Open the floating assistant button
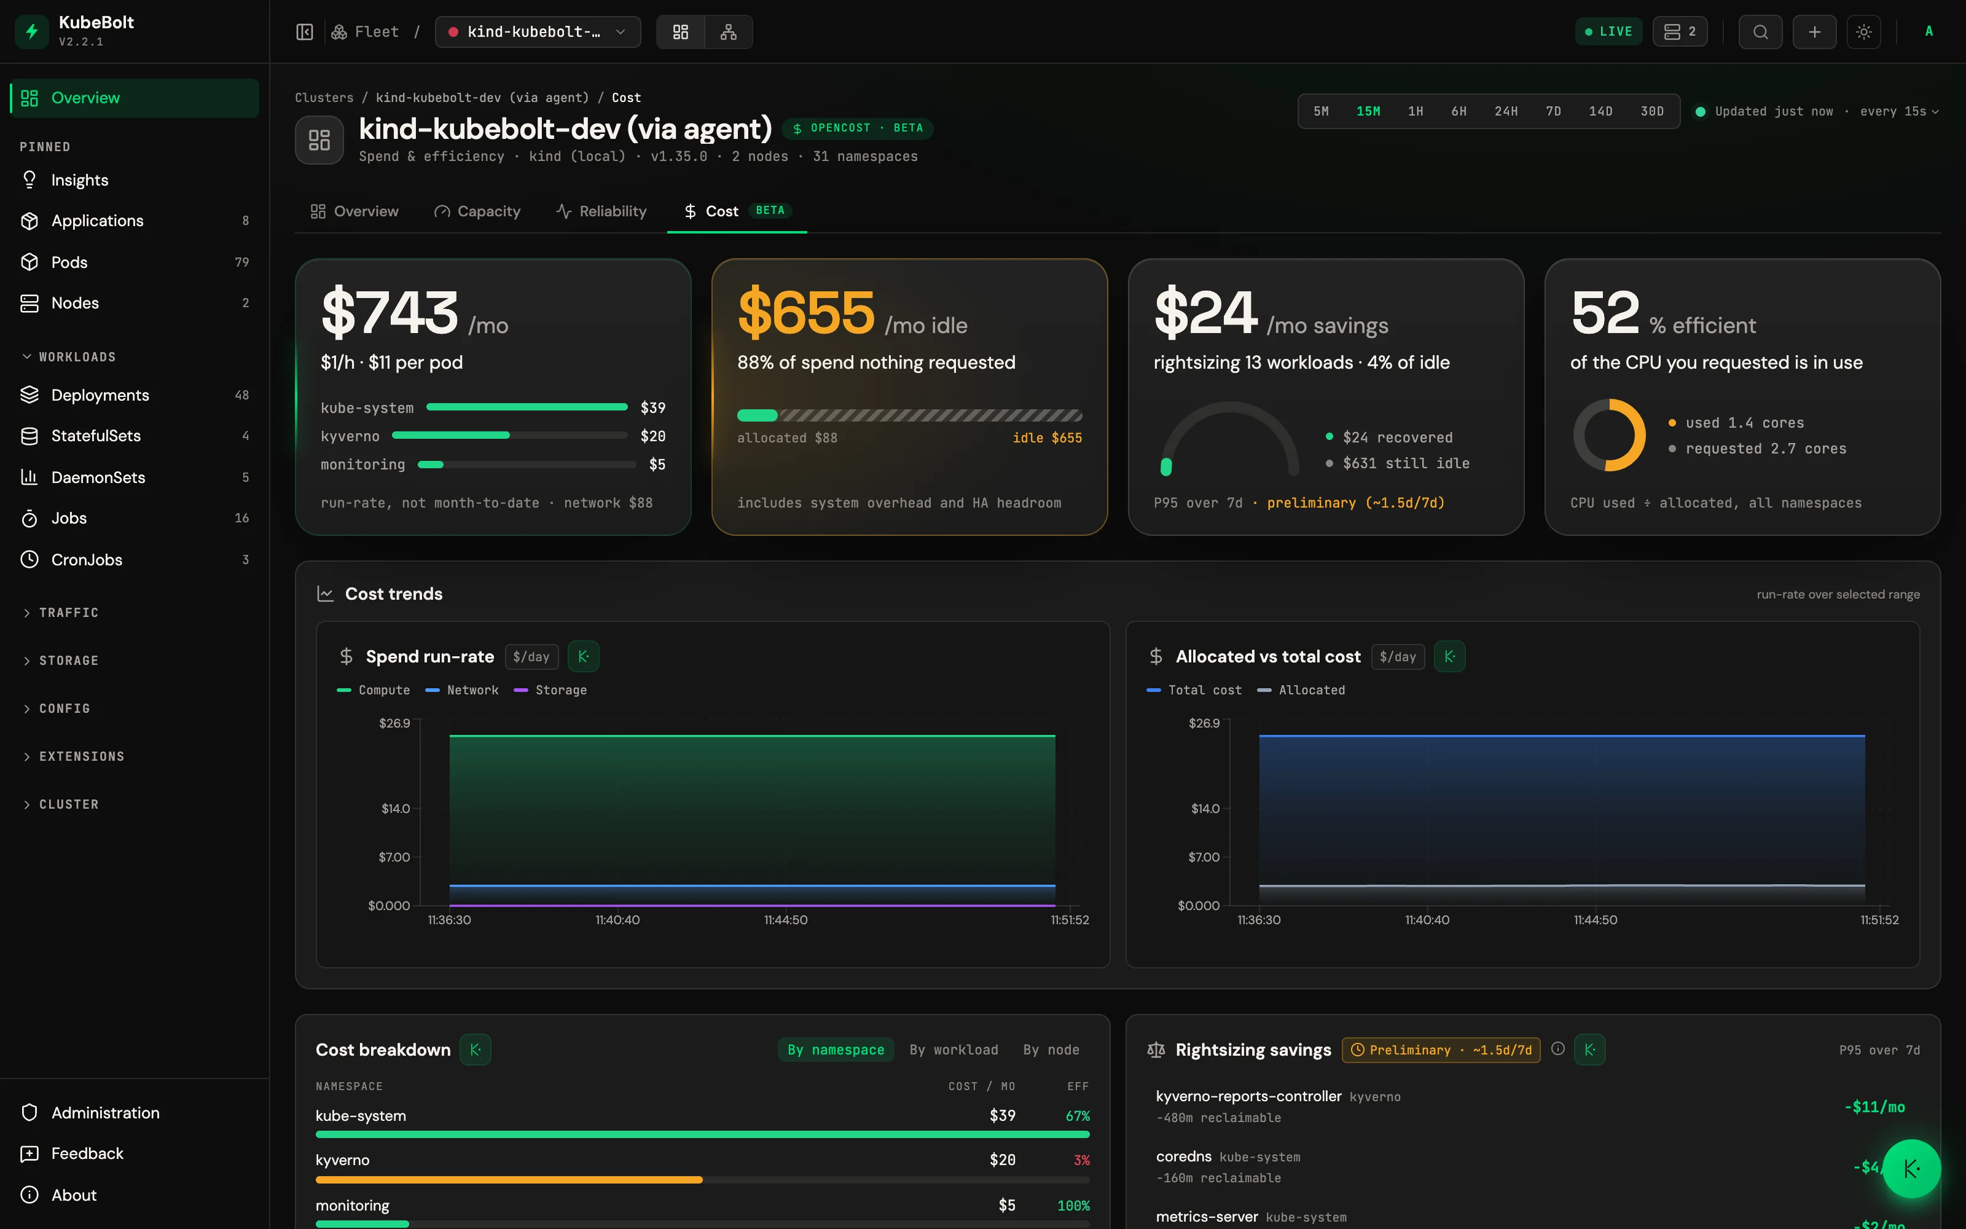The image size is (1966, 1229). 1911,1168
